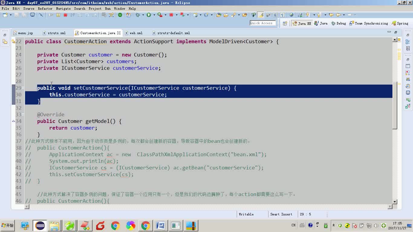This screenshot has width=413, height=232.
Task: Click the Smart Insert status entry
Action: point(281,214)
